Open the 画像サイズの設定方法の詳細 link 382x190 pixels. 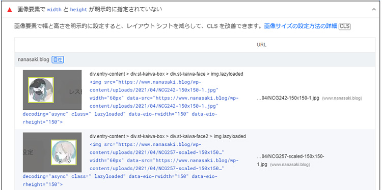coord(301,26)
